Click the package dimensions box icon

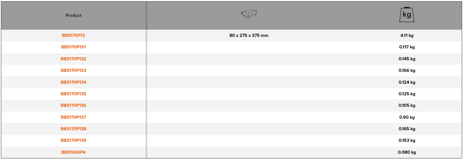click(x=249, y=14)
